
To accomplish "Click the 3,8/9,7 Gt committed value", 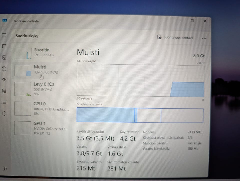I will point(89,153).
